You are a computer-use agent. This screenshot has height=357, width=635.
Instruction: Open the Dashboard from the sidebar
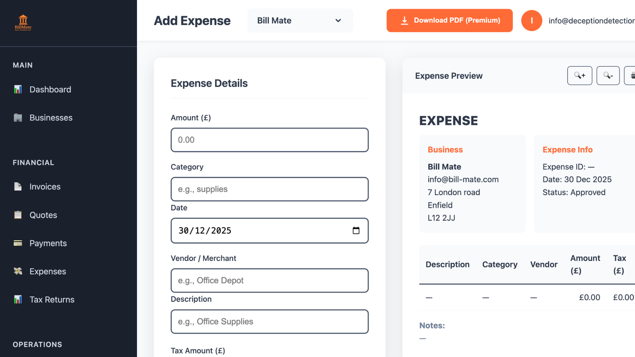(50, 89)
